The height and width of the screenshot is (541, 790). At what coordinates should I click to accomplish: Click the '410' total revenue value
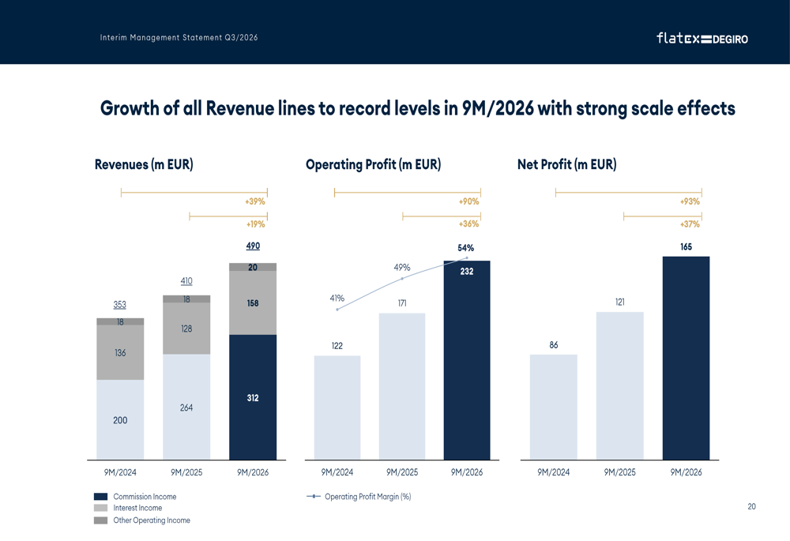186,281
